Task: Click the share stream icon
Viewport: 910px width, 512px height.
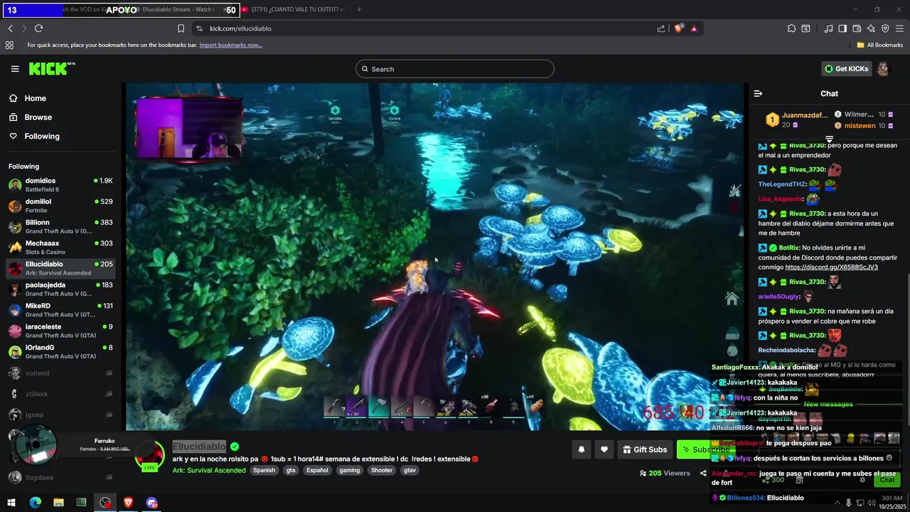Action: [x=703, y=473]
